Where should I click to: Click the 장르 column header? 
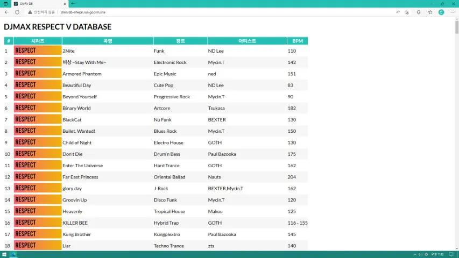[181, 41]
